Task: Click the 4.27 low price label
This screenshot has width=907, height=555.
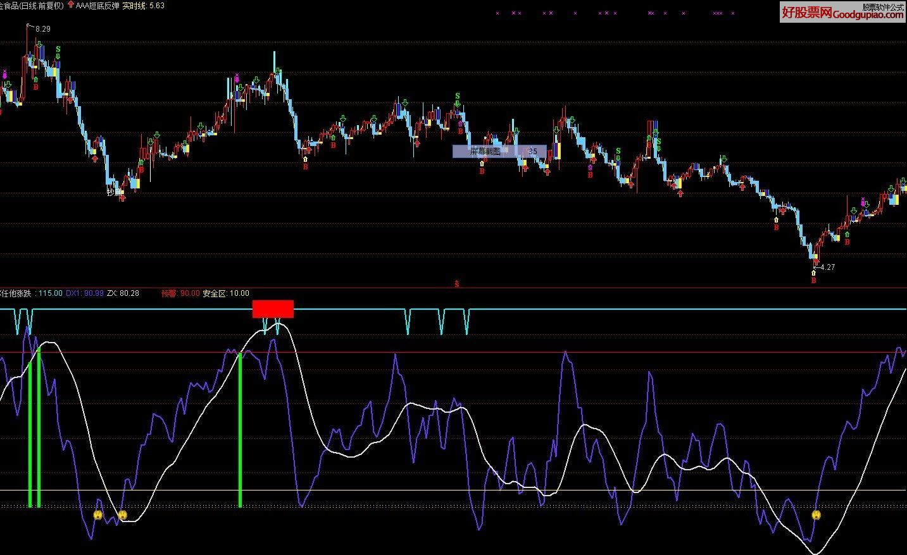Action: [x=827, y=267]
